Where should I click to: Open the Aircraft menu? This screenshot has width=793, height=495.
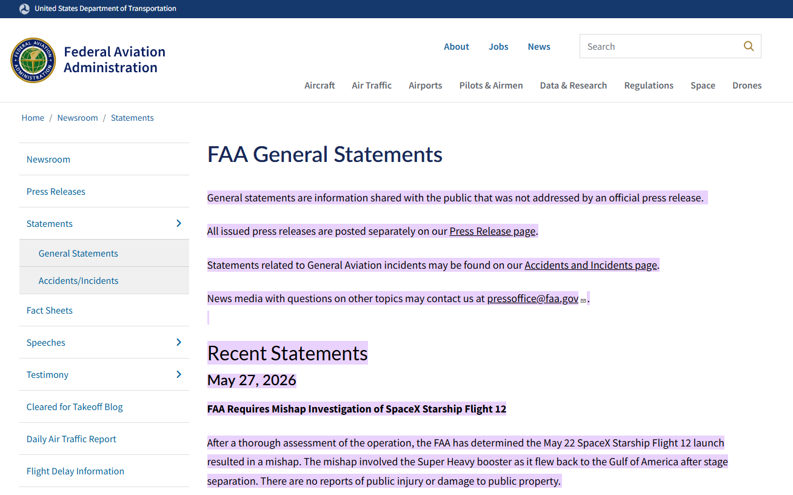[320, 85]
